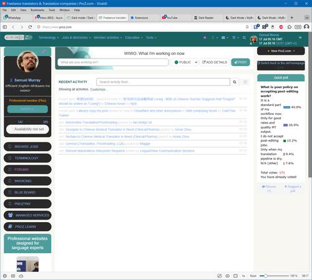The image size is (312, 280).
Task: Open the extensions puzzle icon
Action: [x=290, y=27]
